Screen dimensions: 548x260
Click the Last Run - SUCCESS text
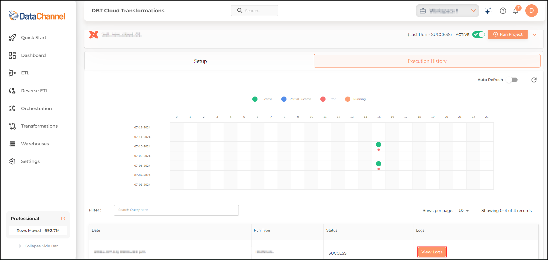(x=430, y=34)
